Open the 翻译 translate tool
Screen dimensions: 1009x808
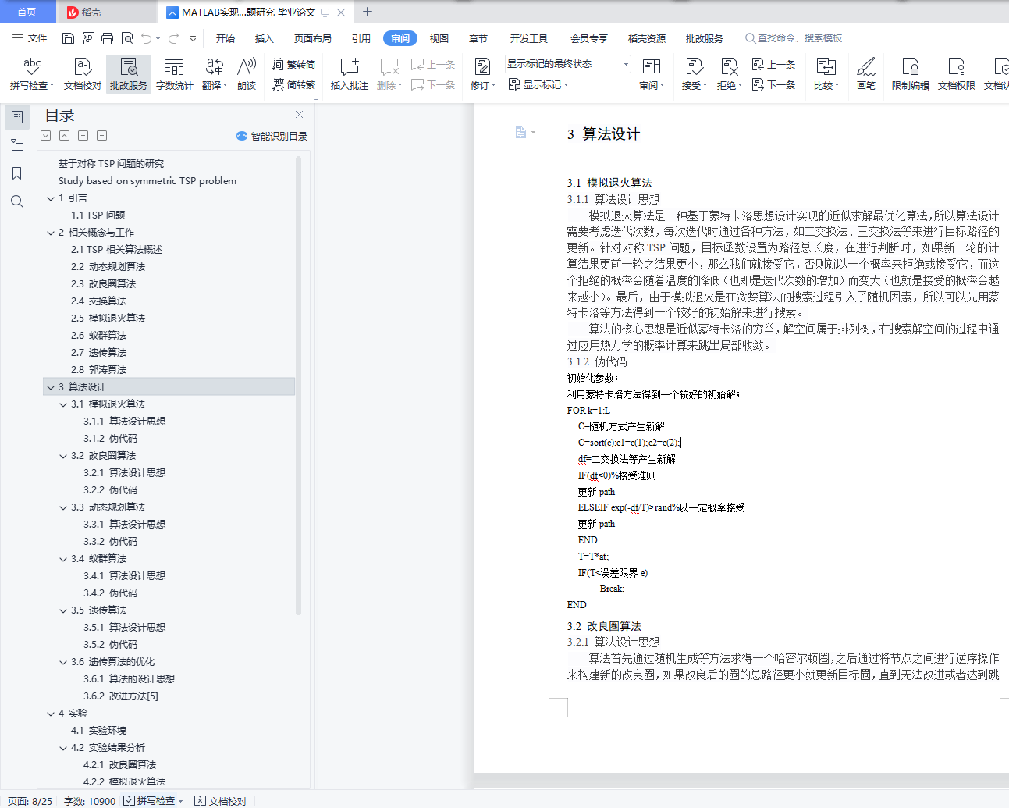click(x=214, y=74)
